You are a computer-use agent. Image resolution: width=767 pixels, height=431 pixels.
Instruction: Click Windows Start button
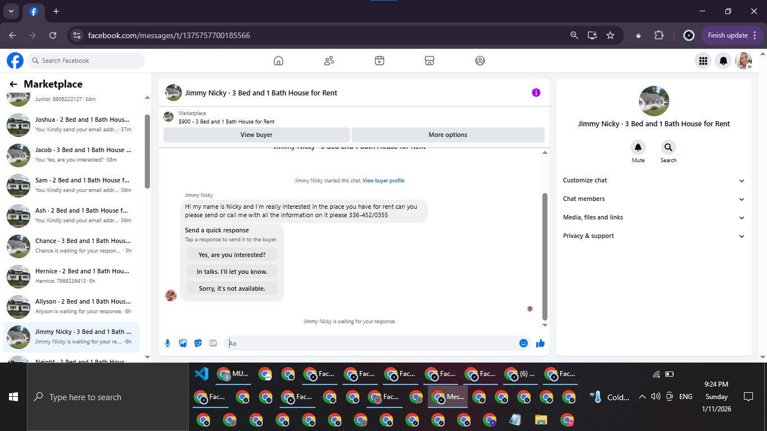13,397
